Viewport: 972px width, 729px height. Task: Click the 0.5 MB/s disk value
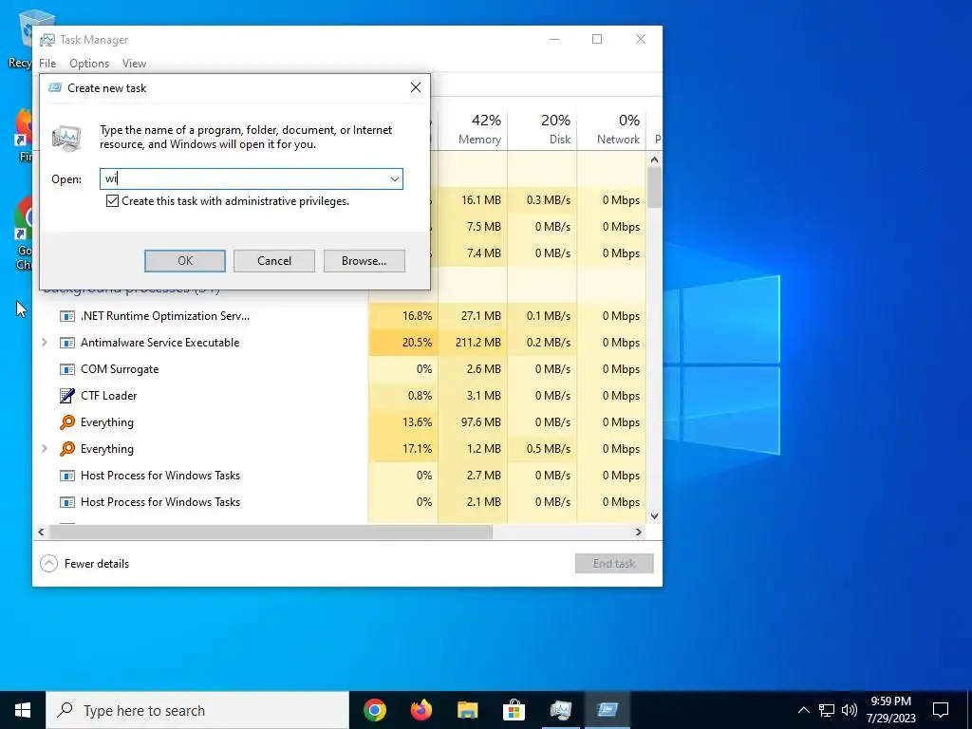[549, 449]
